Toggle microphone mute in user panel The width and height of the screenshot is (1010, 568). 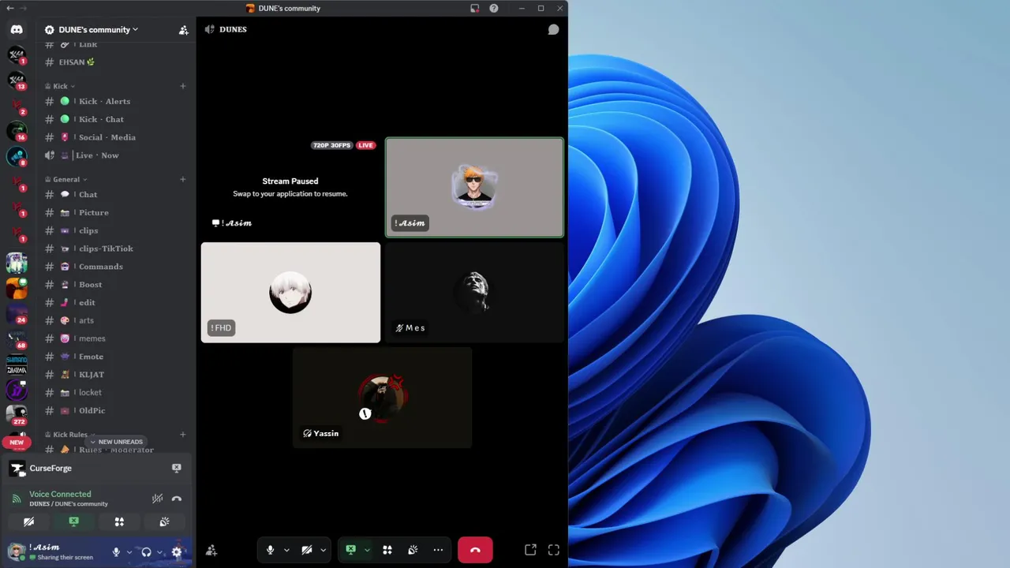coord(116,552)
